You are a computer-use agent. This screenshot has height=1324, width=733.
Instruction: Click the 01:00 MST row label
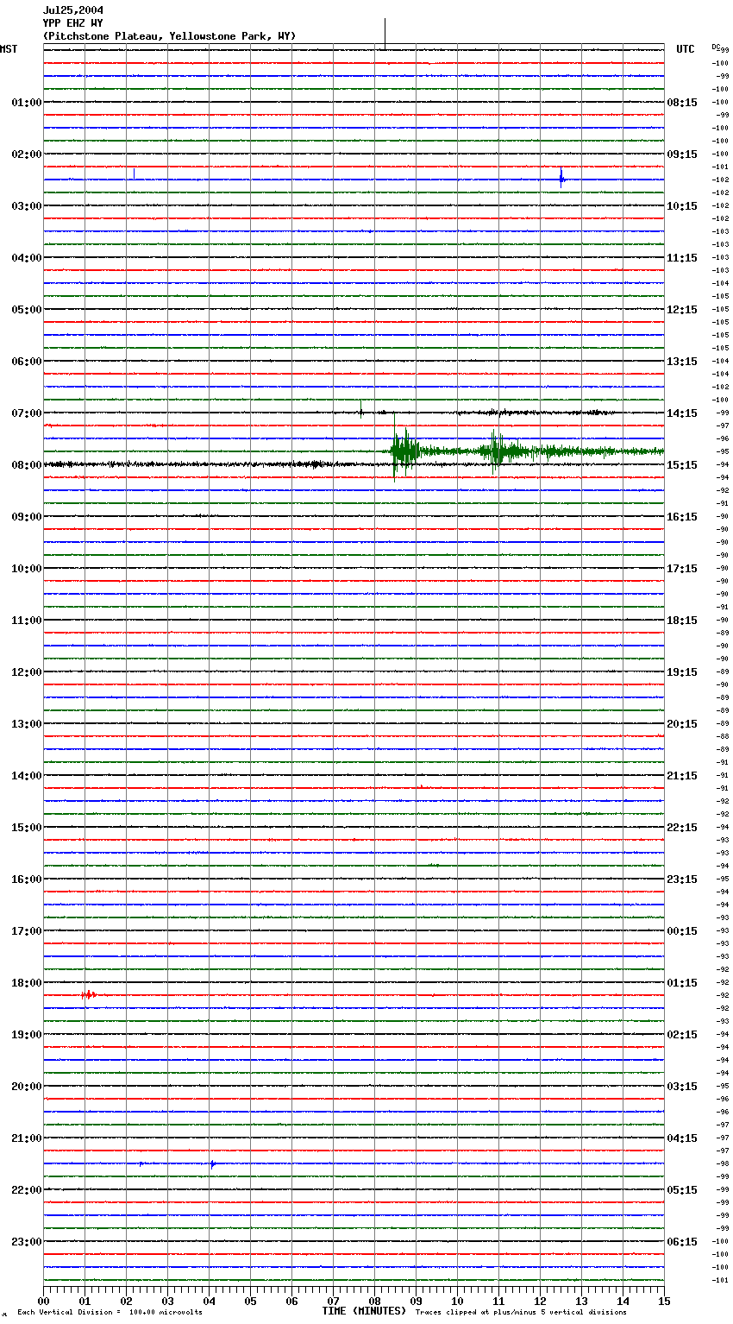point(26,103)
